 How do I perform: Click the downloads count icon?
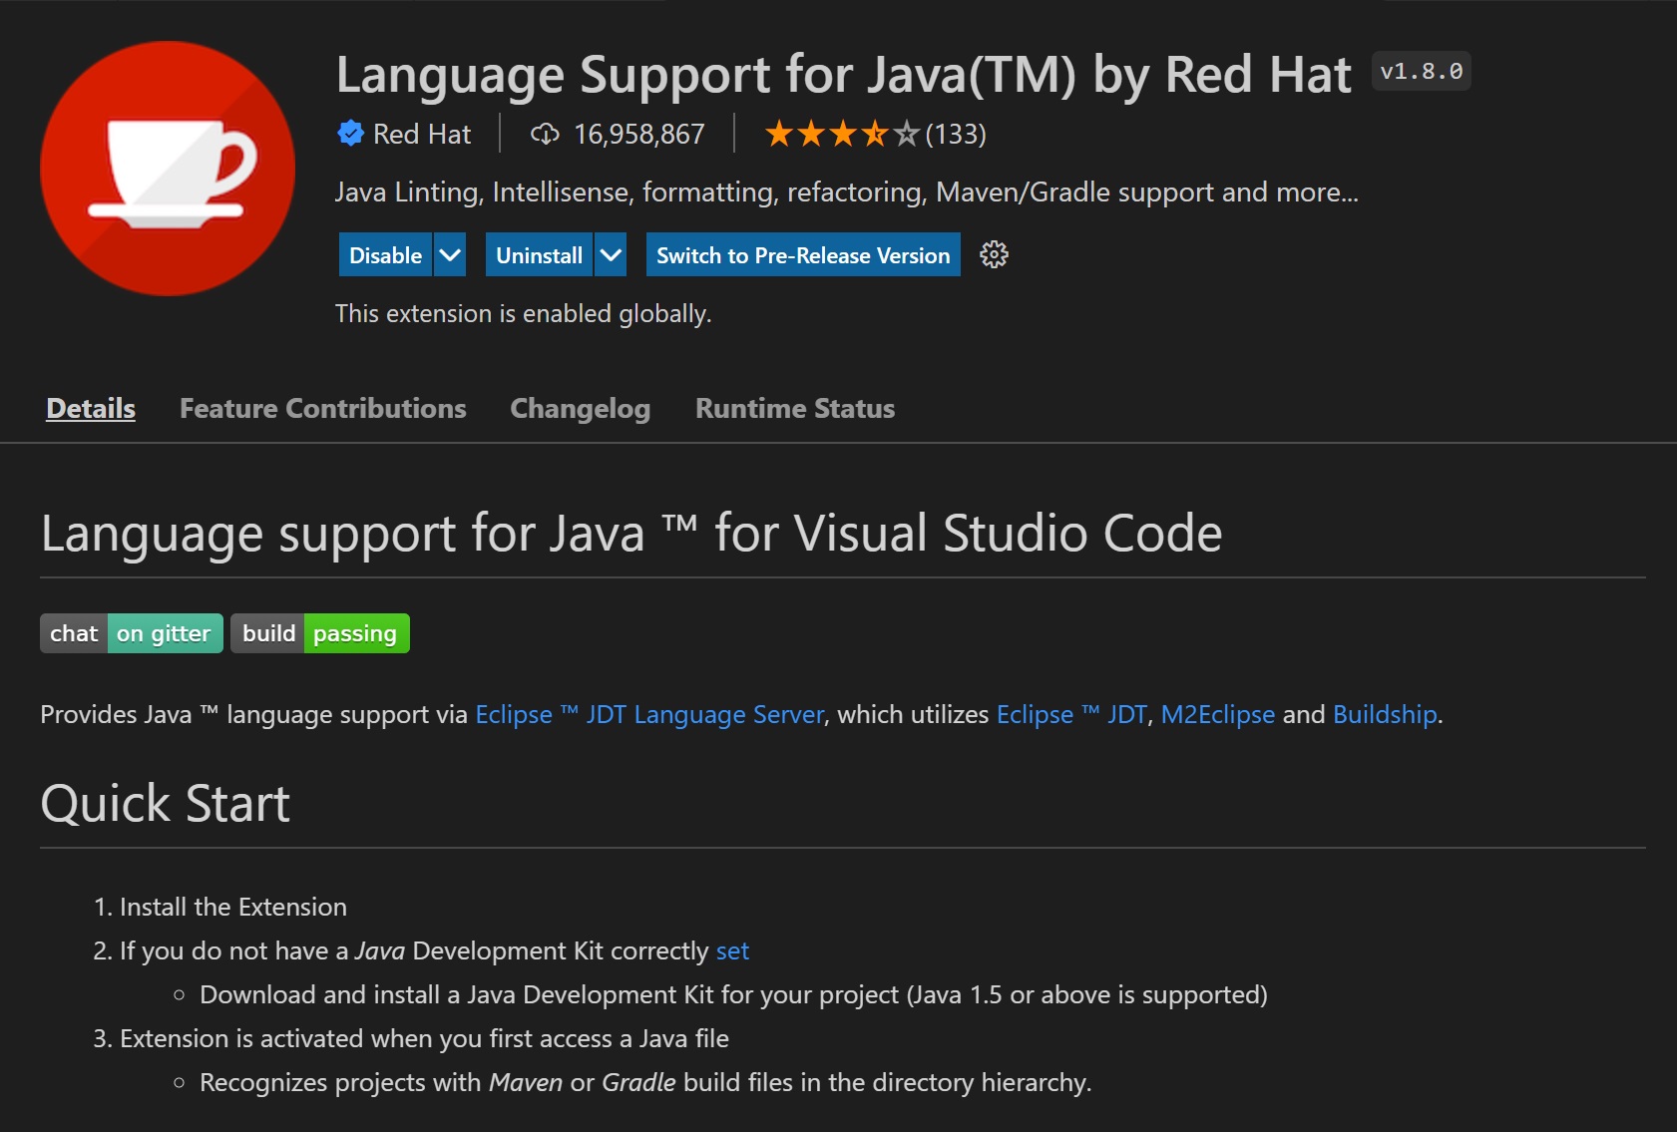point(545,133)
